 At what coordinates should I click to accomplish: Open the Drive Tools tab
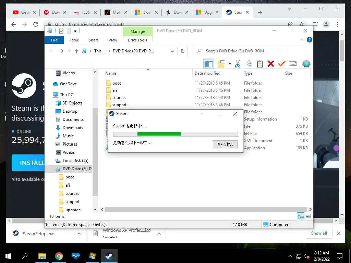(137, 40)
